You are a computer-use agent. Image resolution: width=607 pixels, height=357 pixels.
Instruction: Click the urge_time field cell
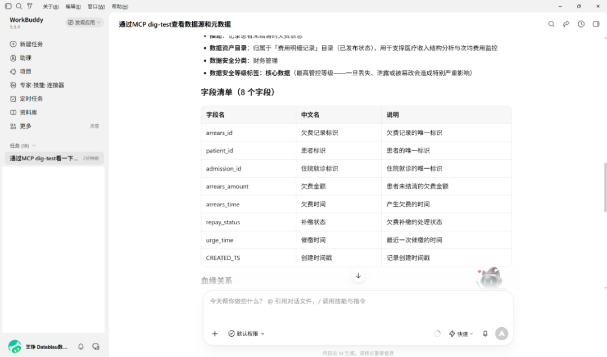(x=248, y=240)
